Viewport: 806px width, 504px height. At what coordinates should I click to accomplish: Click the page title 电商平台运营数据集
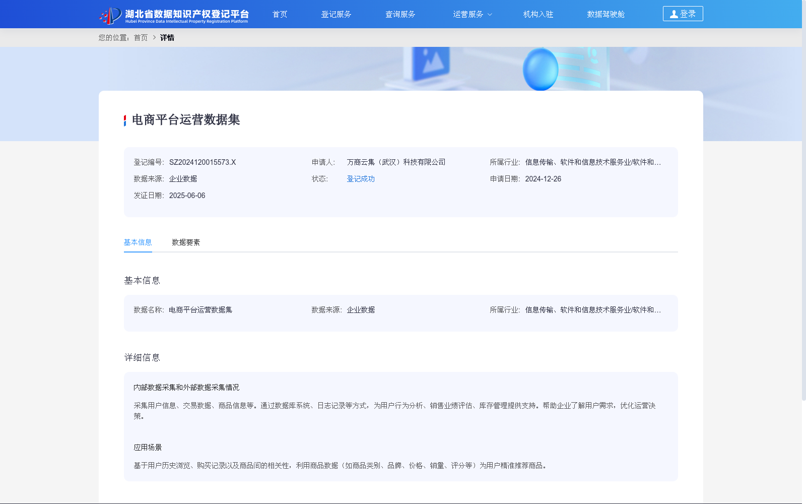[186, 120]
